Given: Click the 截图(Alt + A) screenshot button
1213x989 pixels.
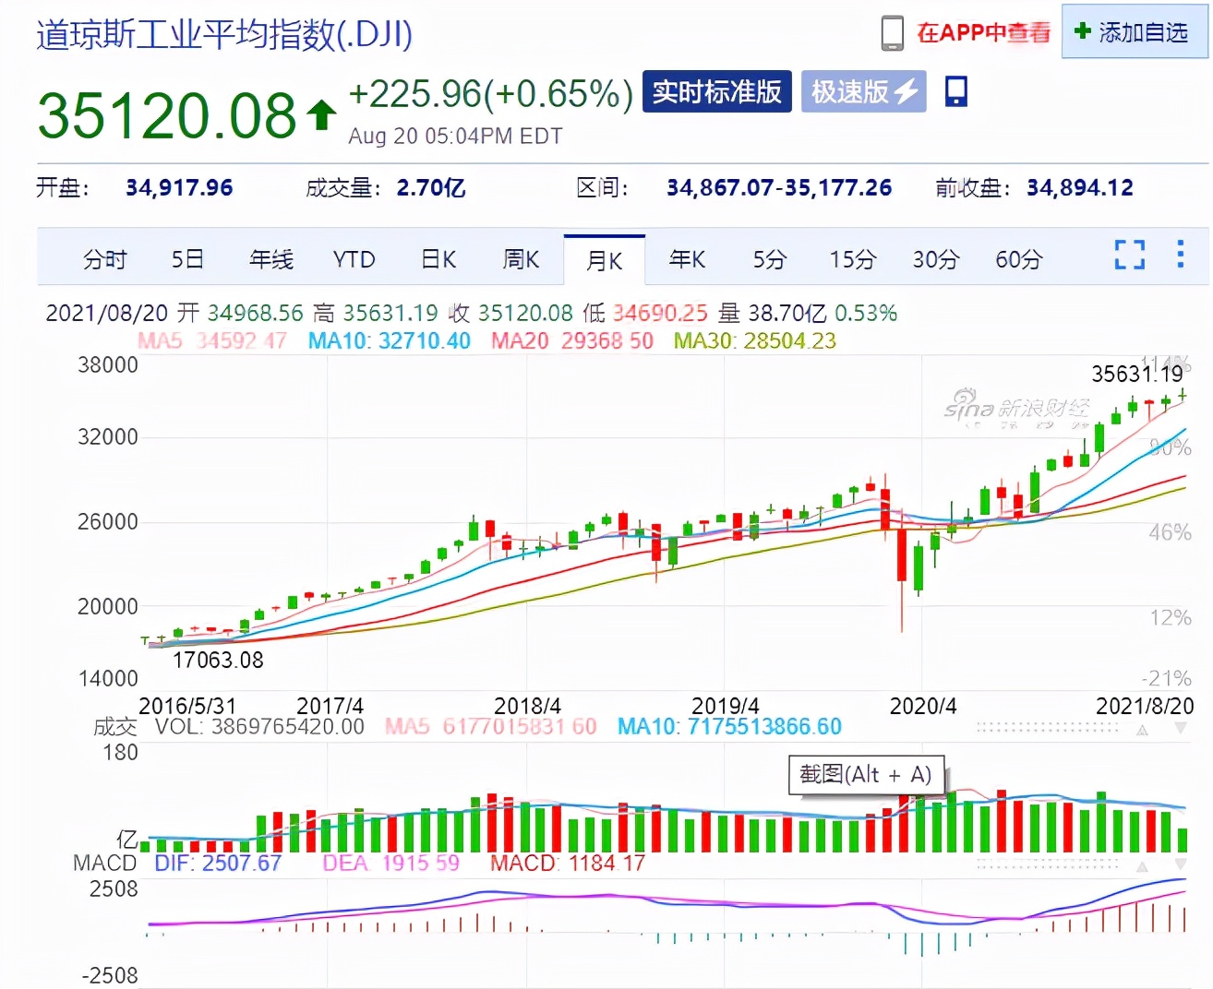Looking at the screenshot, I should click(x=865, y=775).
